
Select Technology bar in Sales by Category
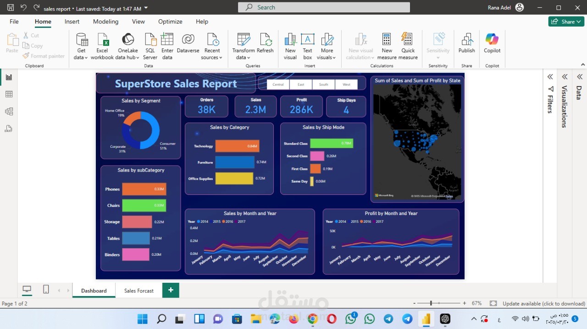coord(238,146)
